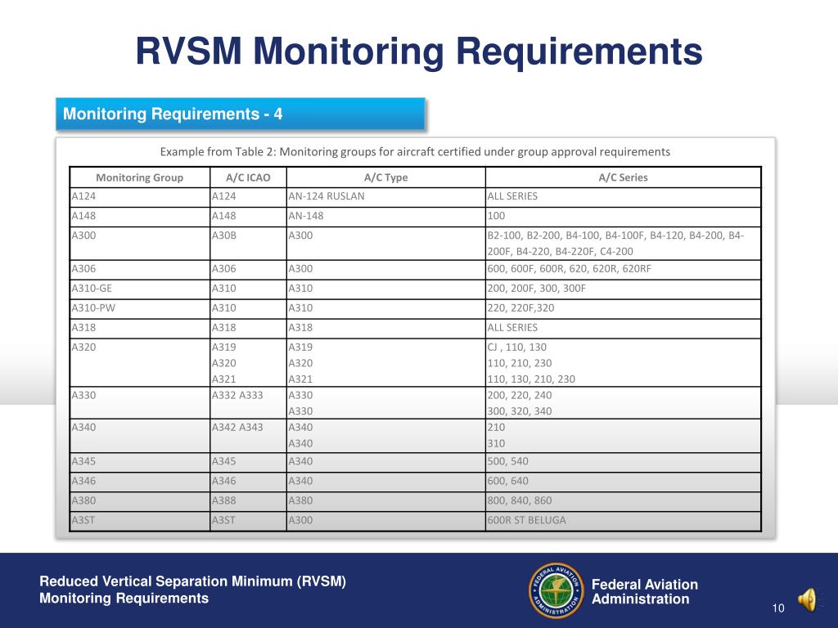Click the Monitoring Requirements - 4 banner
The width and height of the screenshot is (838, 628).
241,114
